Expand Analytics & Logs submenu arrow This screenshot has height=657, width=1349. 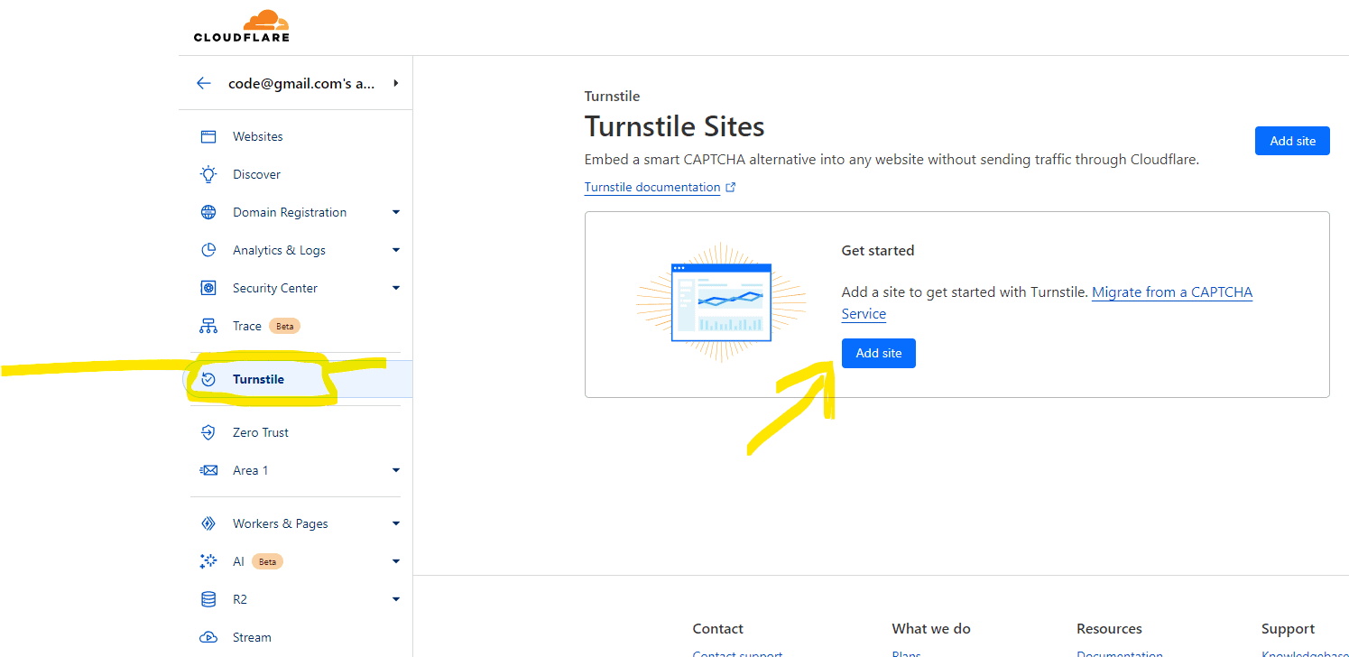pyautogui.click(x=395, y=250)
